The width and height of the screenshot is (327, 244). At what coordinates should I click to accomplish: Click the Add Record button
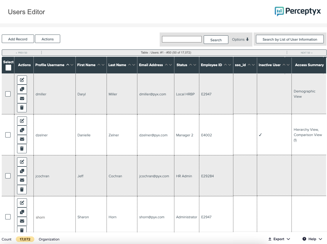pos(18,39)
